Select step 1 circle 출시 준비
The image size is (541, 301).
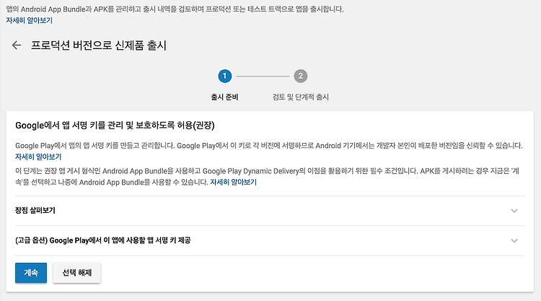tap(224, 76)
